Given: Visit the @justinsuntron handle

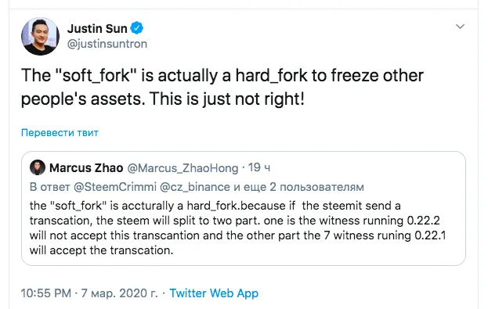Looking at the screenshot, I should point(107,44).
